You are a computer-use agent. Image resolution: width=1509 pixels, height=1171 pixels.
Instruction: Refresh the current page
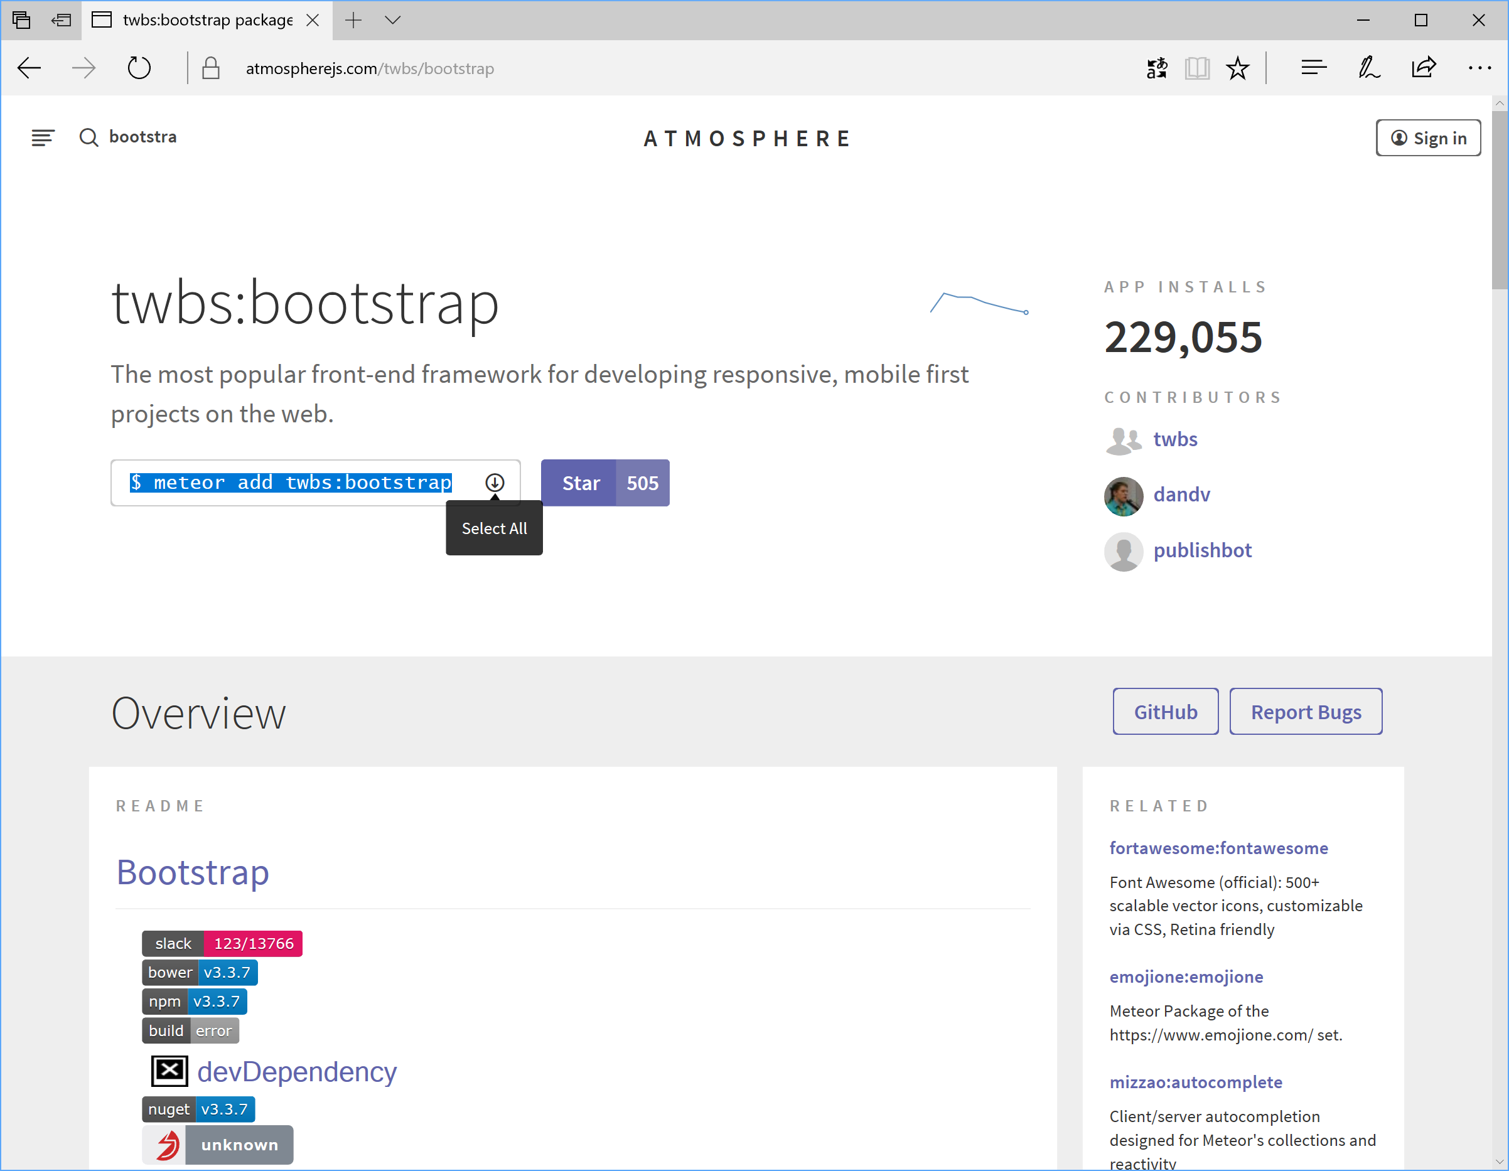(139, 67)
